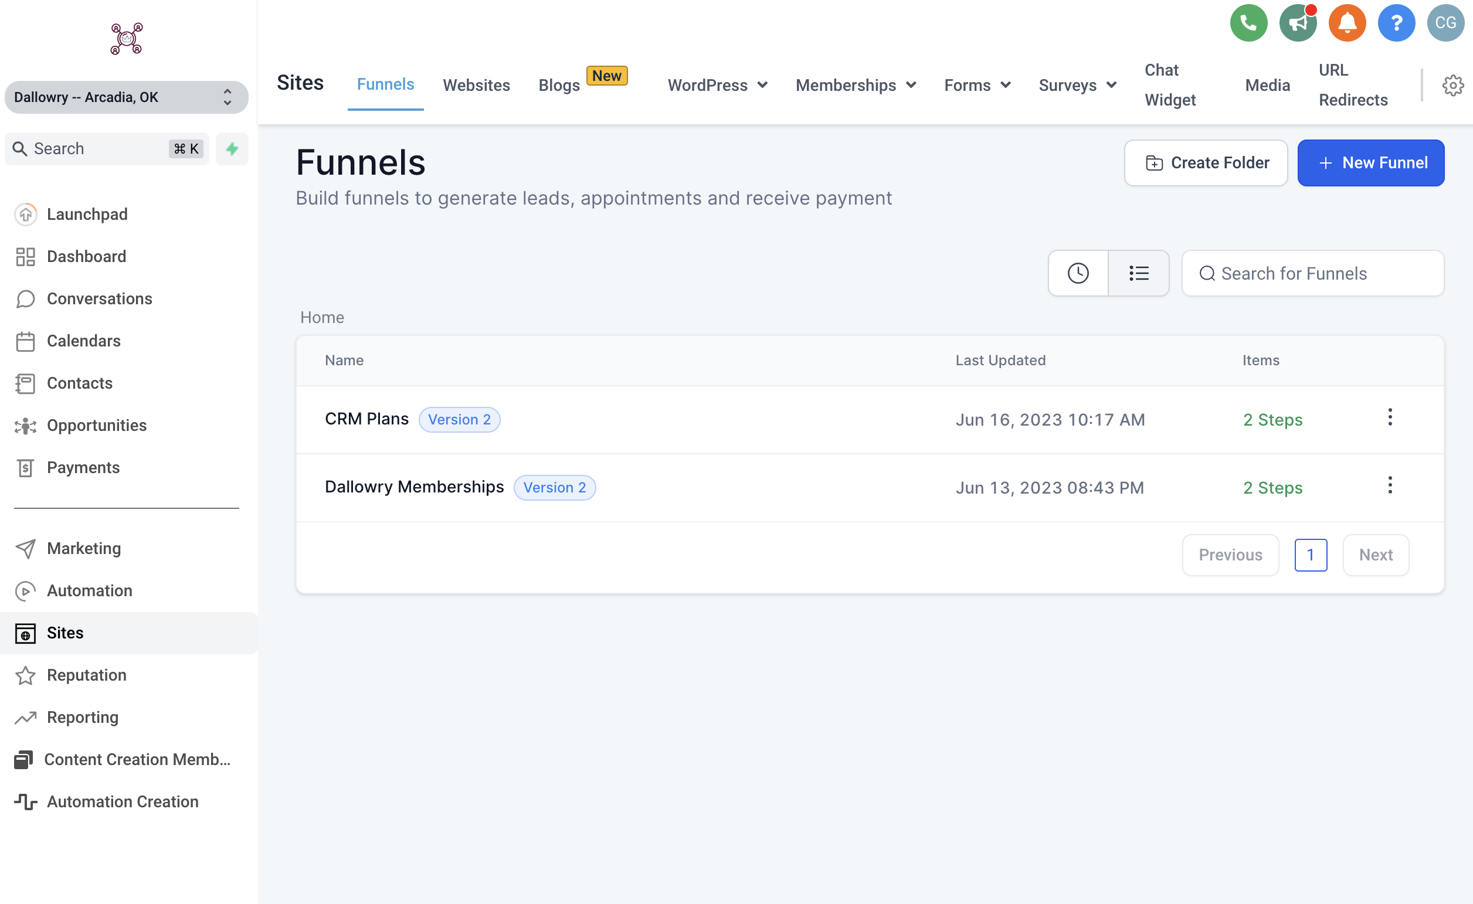1473x904 pixels.
Task: Open the blue help question mark icon
Action: (1396, 23)
